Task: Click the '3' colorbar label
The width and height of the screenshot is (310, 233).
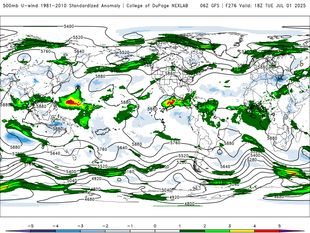Action: coord(229,226)
